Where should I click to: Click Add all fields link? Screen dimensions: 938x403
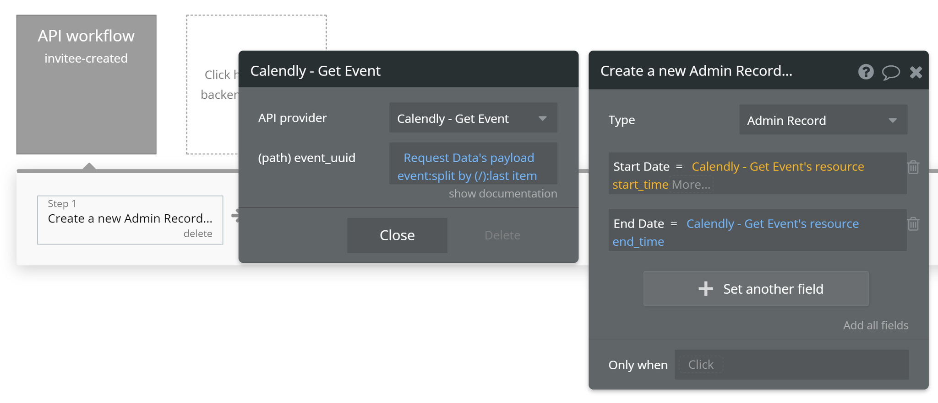click(876, 325)
